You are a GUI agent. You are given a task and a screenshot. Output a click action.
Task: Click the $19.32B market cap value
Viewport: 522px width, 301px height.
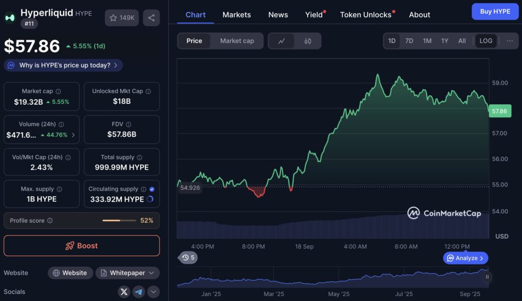coord(29,102)
